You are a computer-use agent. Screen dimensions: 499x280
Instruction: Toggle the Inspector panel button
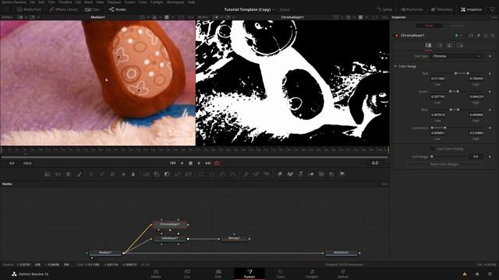click(x=471, y=9)
